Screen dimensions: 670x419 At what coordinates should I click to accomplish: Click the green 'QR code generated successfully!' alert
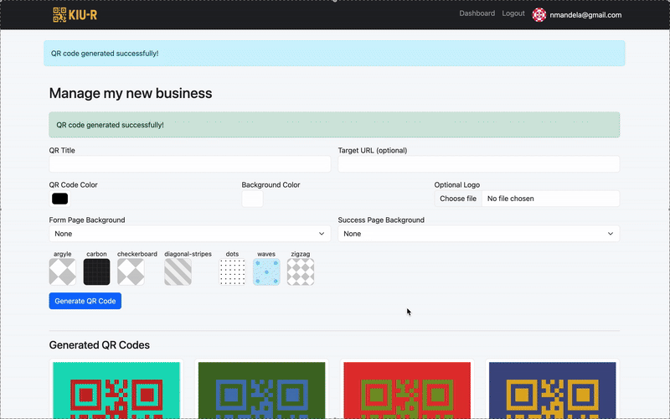pyautogui.click(x=334, y=125)
